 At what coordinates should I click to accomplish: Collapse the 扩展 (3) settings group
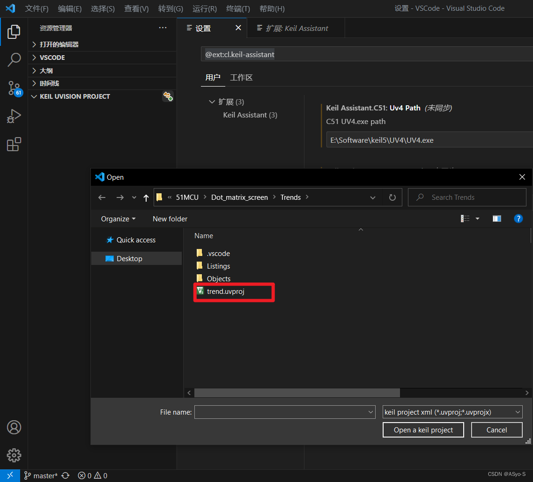point(212,102)
